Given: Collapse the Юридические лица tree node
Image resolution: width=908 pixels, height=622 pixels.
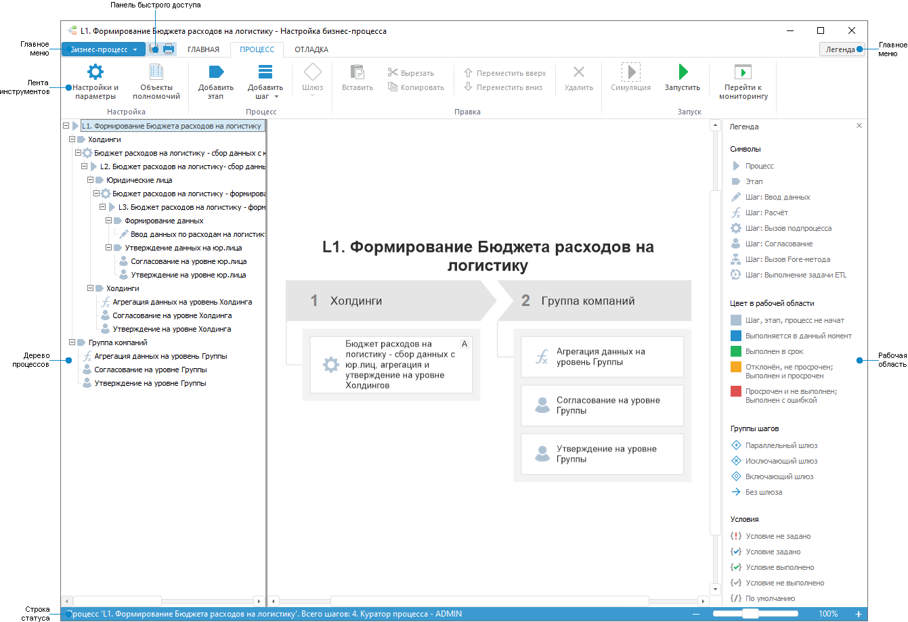Looking at the screenshot, I should point(91,180).
